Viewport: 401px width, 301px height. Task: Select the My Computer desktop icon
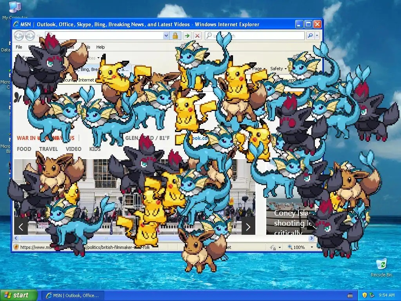coord(15,10)
